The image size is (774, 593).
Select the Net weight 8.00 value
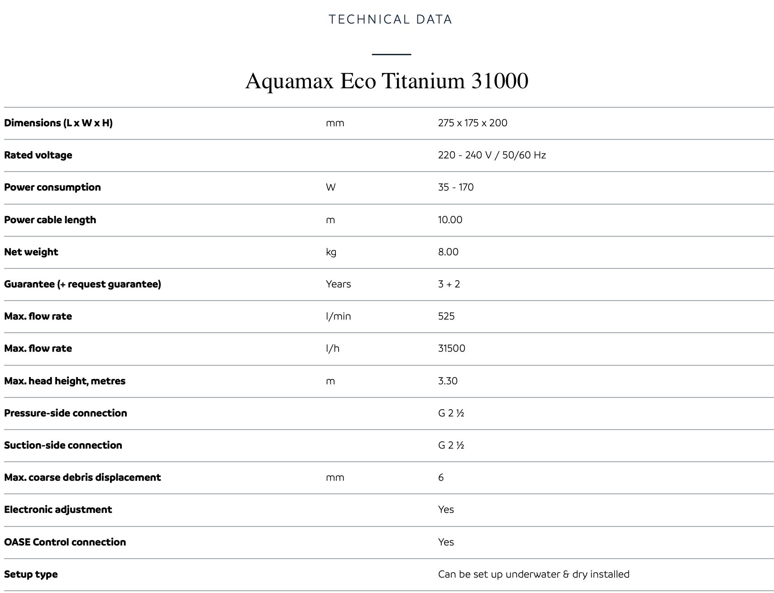[448, 252]
